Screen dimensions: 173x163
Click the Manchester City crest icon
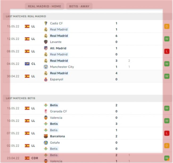tap(46, 67)
